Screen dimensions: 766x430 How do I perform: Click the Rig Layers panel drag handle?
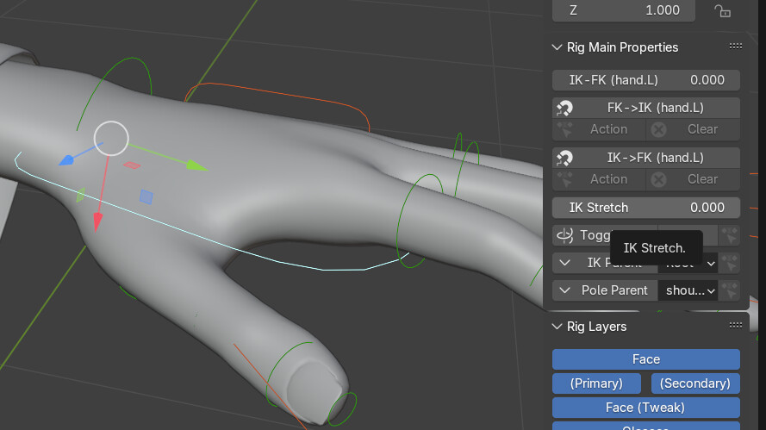[735, 326]
